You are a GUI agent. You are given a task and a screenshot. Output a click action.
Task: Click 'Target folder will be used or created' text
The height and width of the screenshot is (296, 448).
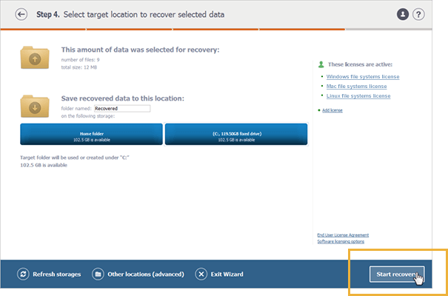click(x=75, y=158)
